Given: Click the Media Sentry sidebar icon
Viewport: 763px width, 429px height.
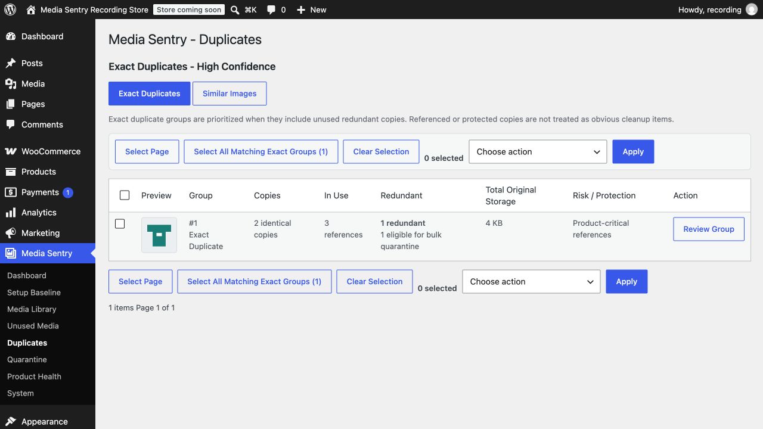Looking at the screenshot, I should (x=11, y=253).
